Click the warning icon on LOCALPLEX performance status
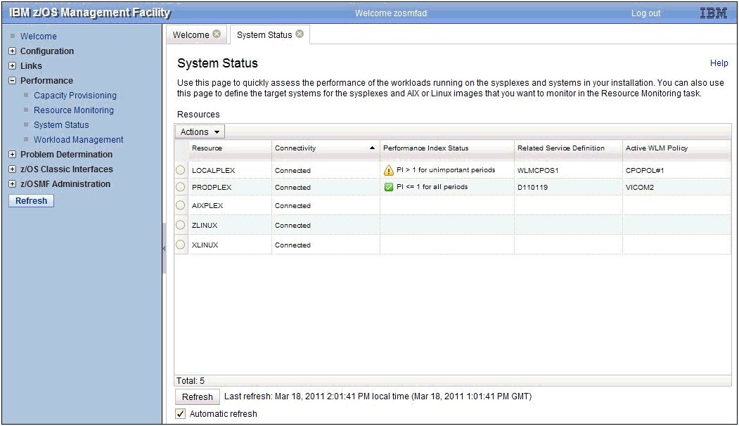This screenshot has width=739, height=426. [x=388, y=169]
